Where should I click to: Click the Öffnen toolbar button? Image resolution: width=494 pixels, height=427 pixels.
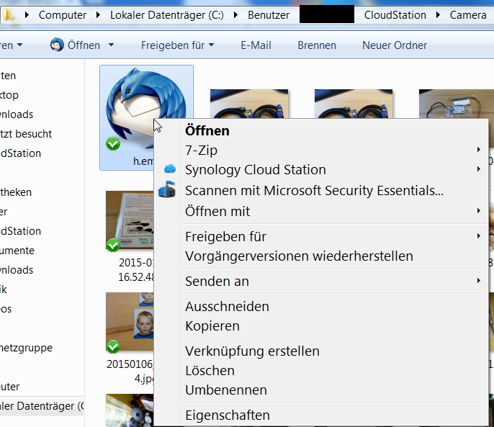[76, 45]
